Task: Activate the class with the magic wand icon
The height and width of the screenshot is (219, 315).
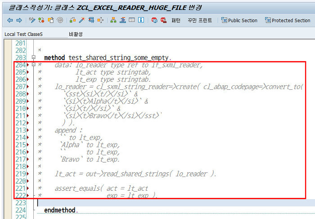Action: tap(82, 20)
